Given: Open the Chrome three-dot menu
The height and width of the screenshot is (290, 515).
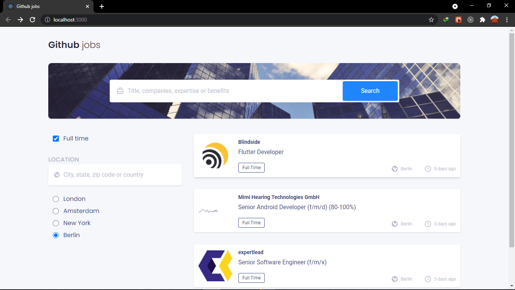Looking at the screenshot, I should coord(507,19).
